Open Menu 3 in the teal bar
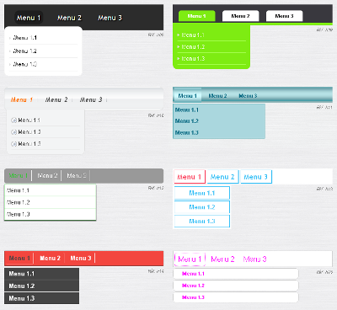This screenshot has height=310, width=337. pos(248,96)
